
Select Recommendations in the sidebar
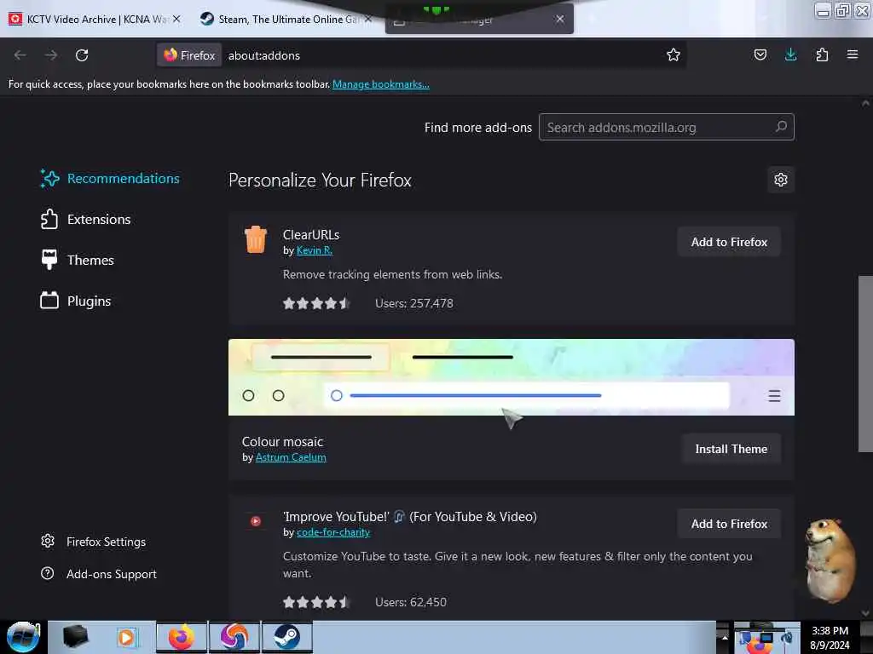[110, 179]
